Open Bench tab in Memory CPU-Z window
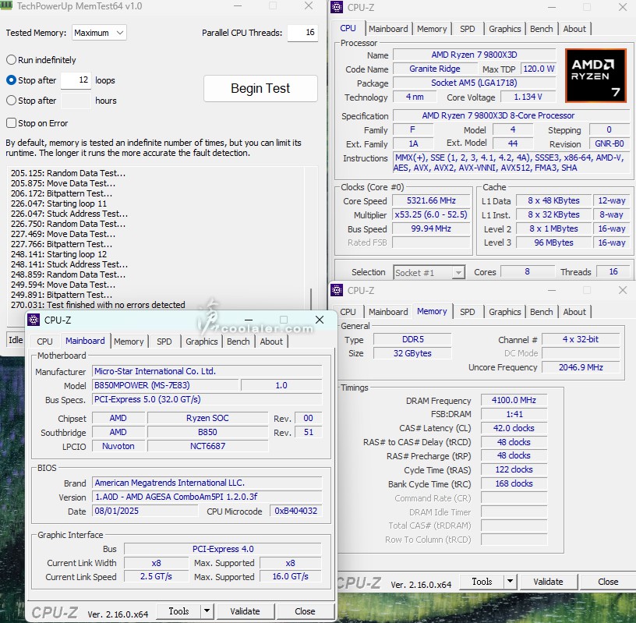The width and height of the screenshot is (636, 623). click(541, 312)
